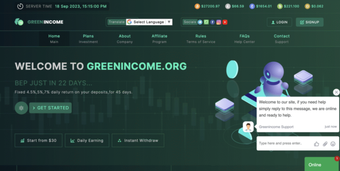Click the Litecoin price $66.59

click(x=238, y=6)
